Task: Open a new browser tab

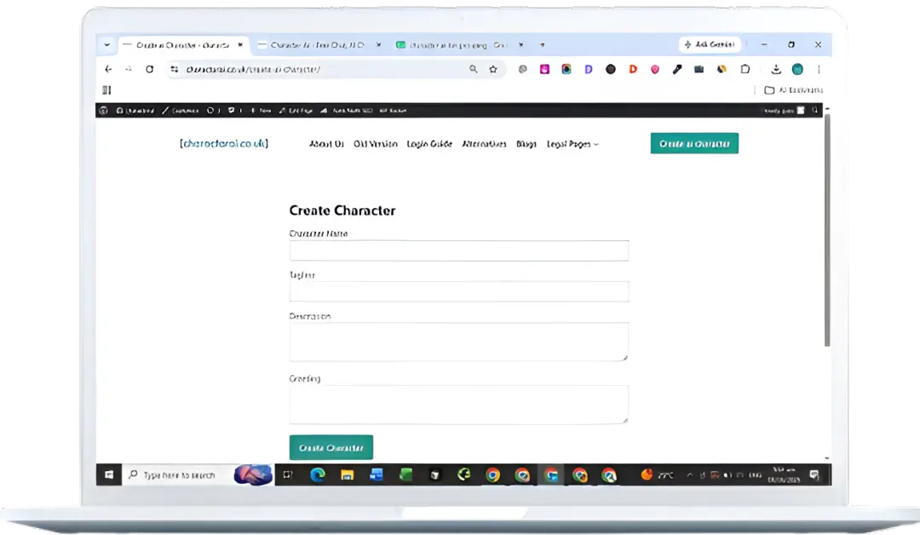Action: (542, 44)
